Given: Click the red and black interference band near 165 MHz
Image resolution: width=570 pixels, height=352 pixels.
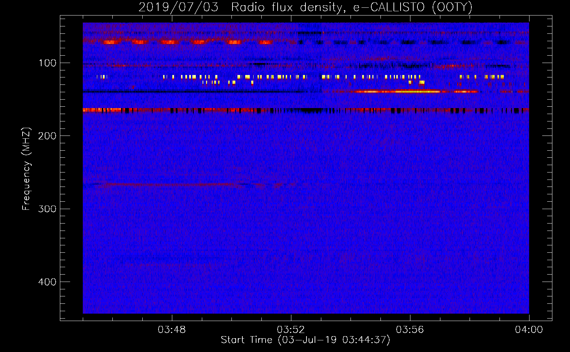Looking at the screenshot, I should 306,110.
